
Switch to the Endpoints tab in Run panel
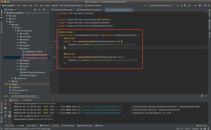click(x=27, y=100)
